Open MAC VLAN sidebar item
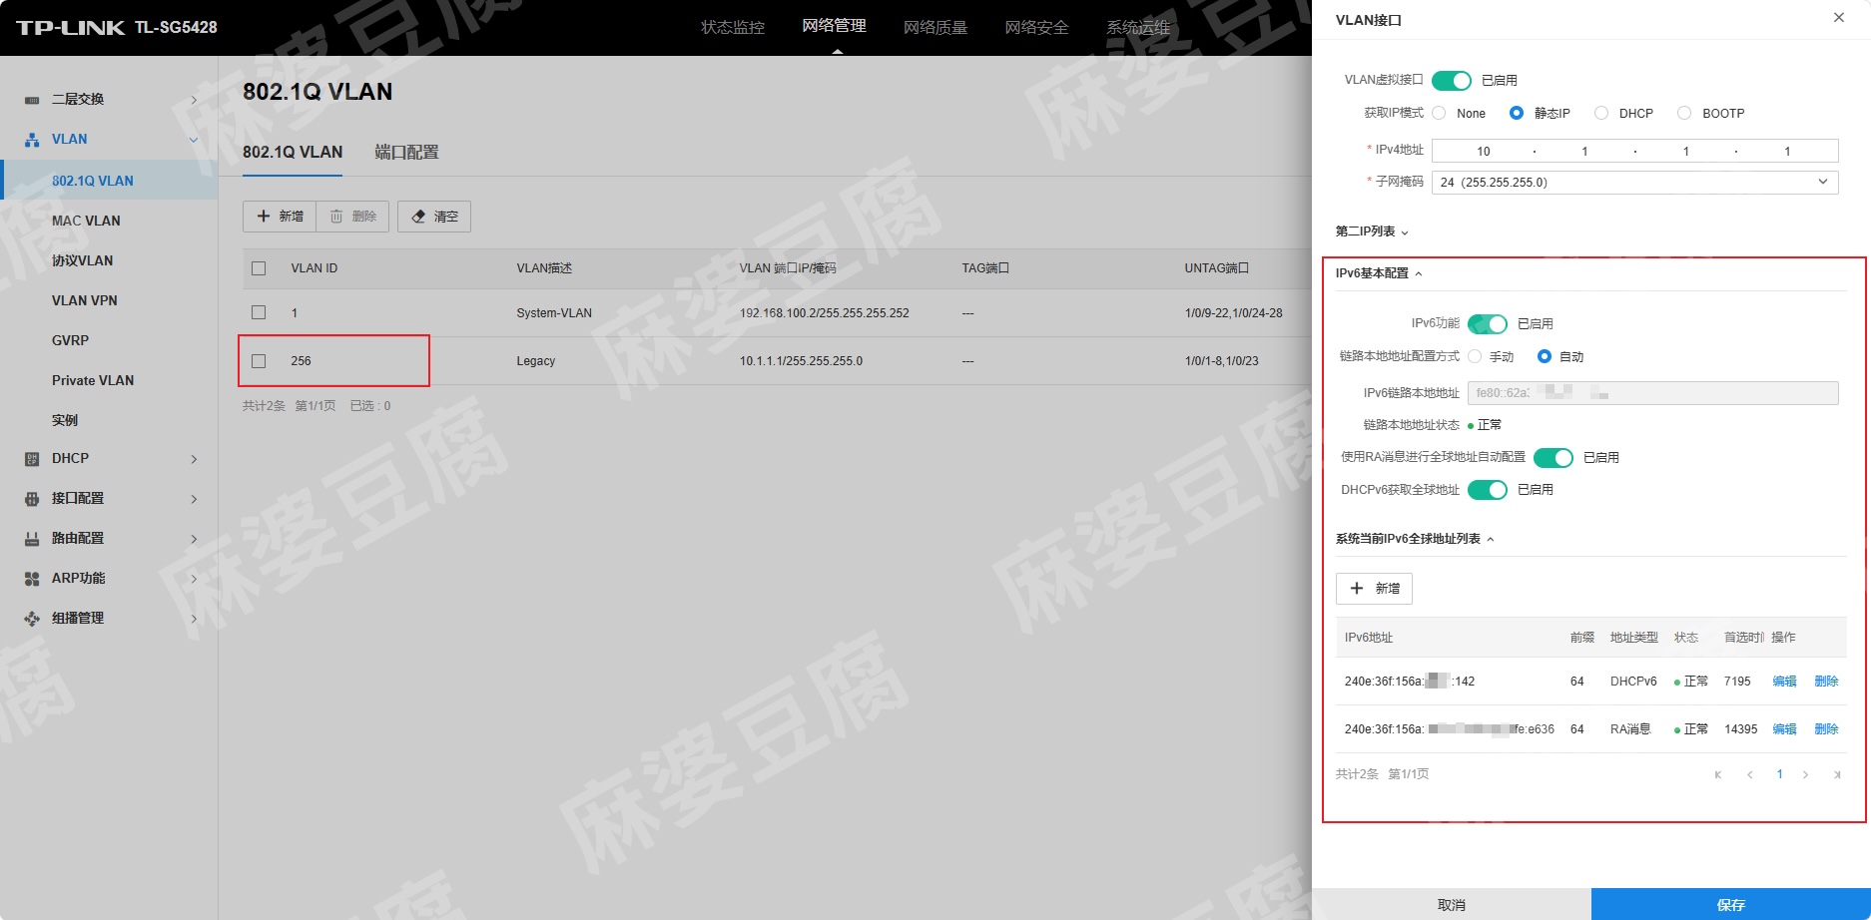1871x920 pixels. [x=86, y=221]
